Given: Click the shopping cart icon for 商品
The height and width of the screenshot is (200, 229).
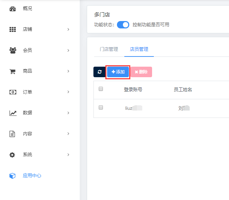Looking at the screenshot, I should [x=13, y=71].
